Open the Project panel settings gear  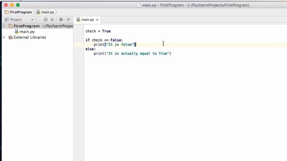tap(61, 20)
